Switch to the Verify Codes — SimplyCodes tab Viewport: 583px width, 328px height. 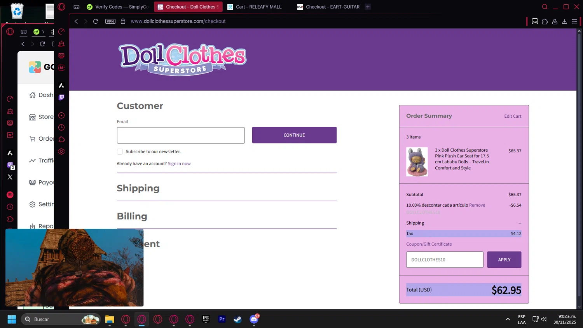point(118,7)
